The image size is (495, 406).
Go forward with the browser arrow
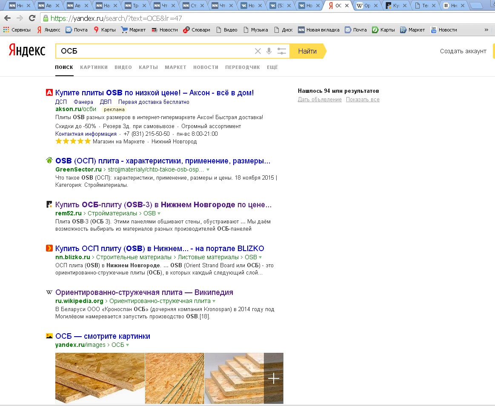[20, 18]
